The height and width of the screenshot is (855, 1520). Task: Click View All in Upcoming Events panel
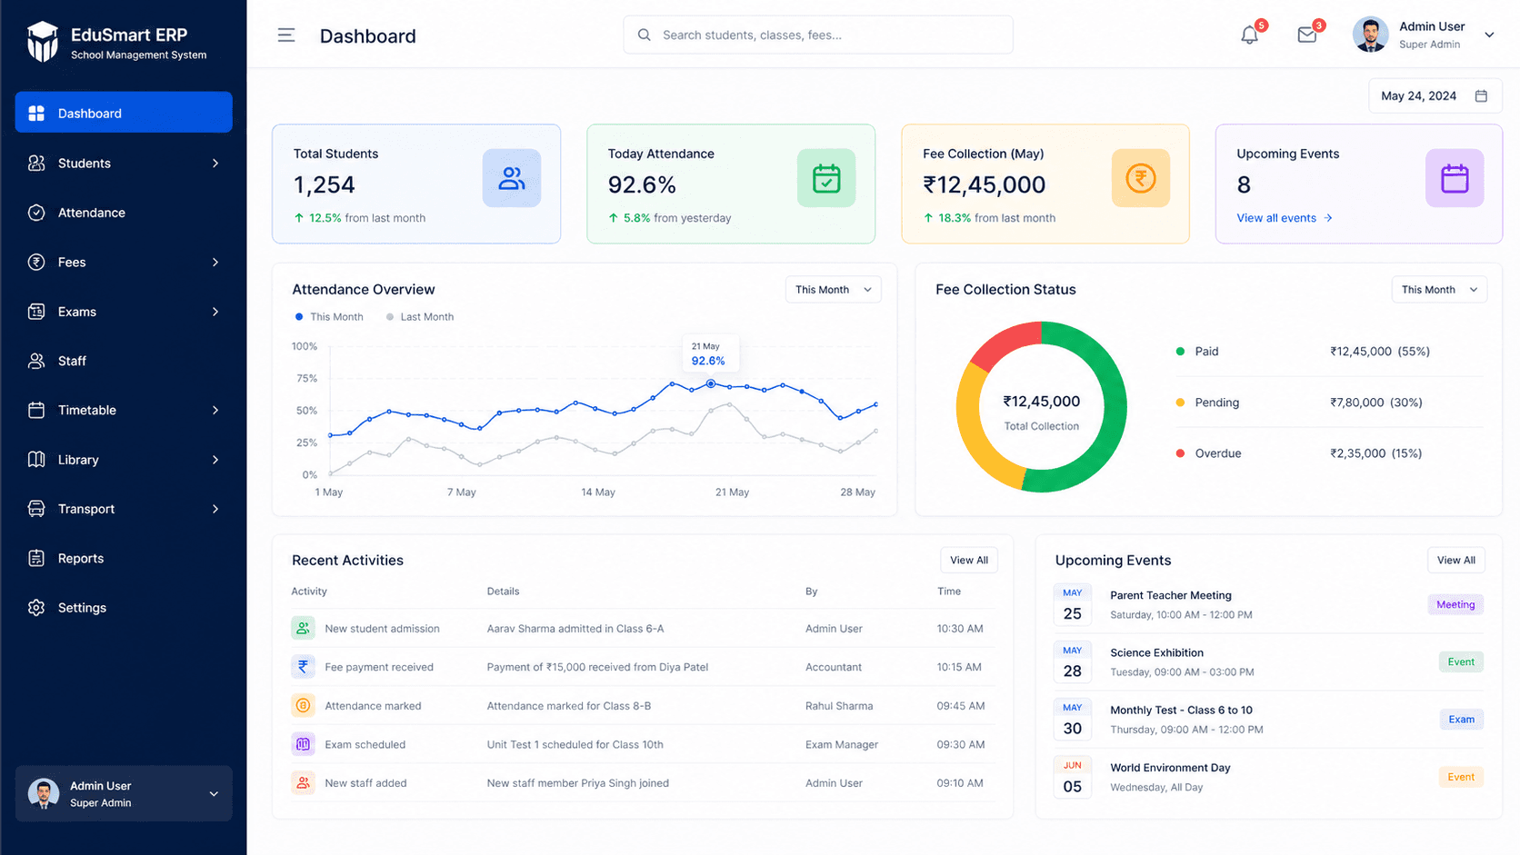[1456, 561]
